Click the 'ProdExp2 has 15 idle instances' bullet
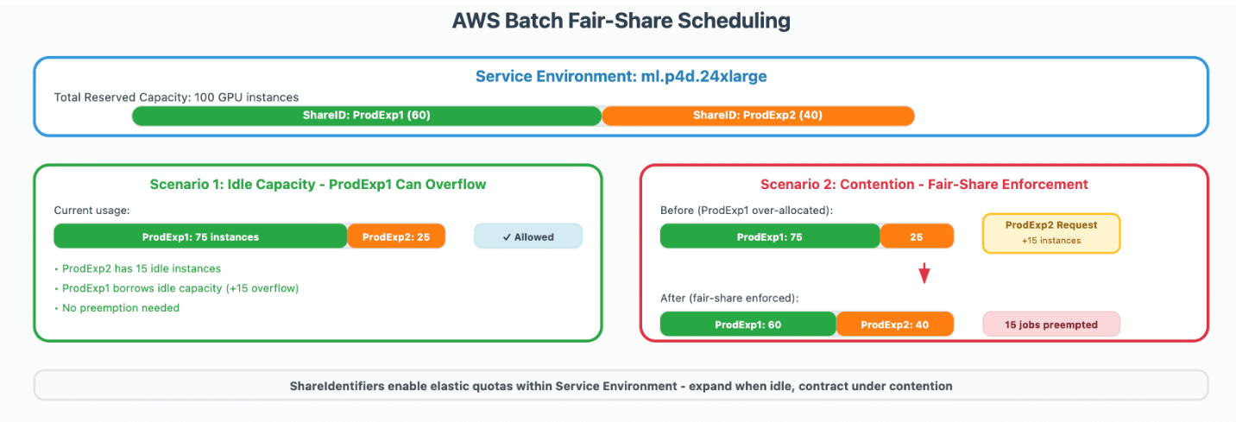This screenshot has width=1236, height=422. [141, 268]
